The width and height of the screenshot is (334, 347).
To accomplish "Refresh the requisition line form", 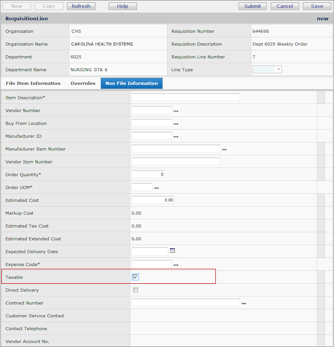I will pos(81,6).
